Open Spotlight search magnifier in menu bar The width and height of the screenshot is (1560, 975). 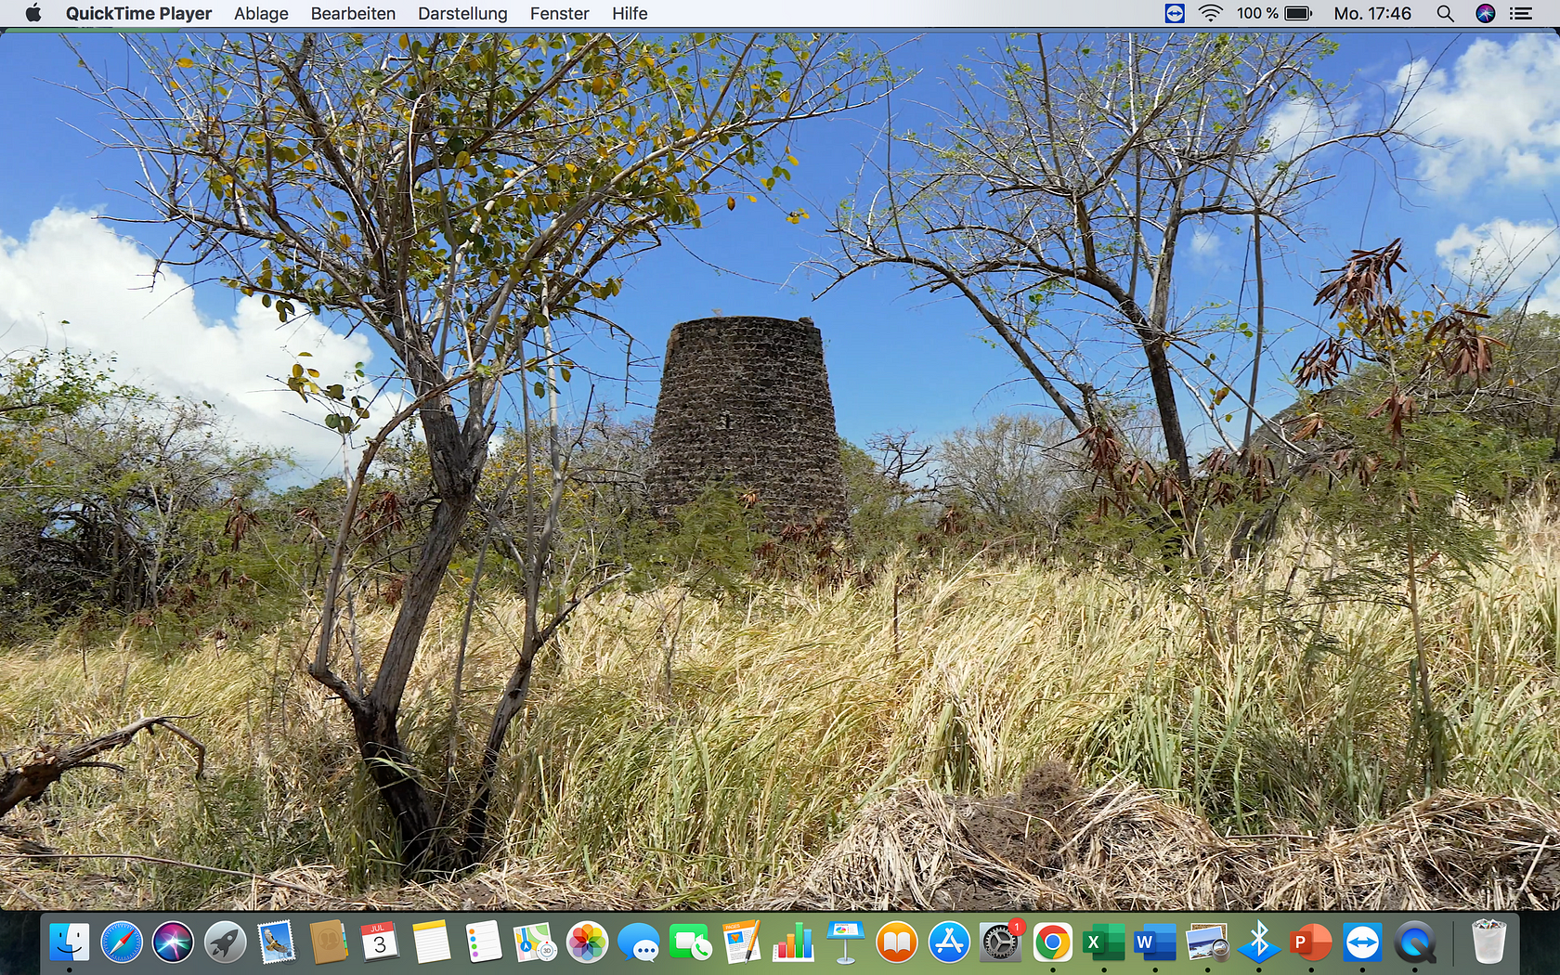pyautogui.click(x=1445, y=14)
